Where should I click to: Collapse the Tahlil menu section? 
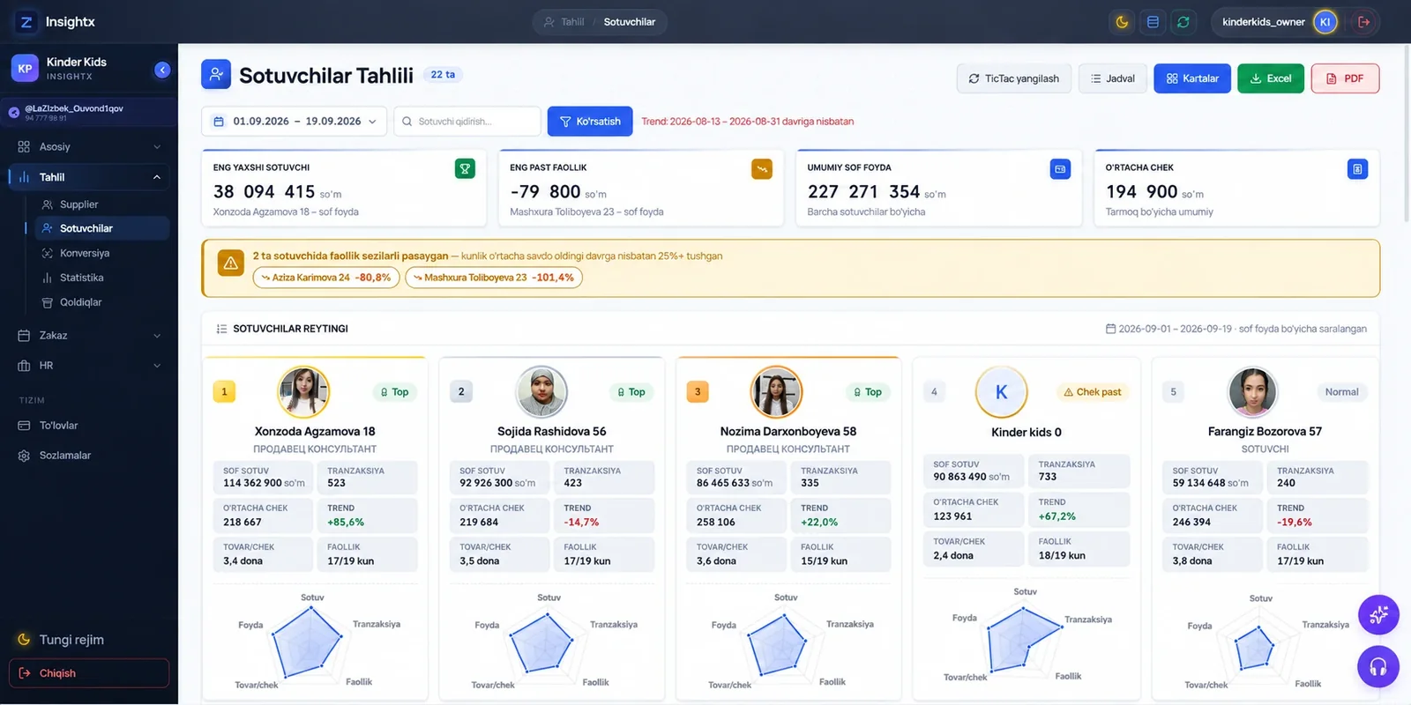89,177
